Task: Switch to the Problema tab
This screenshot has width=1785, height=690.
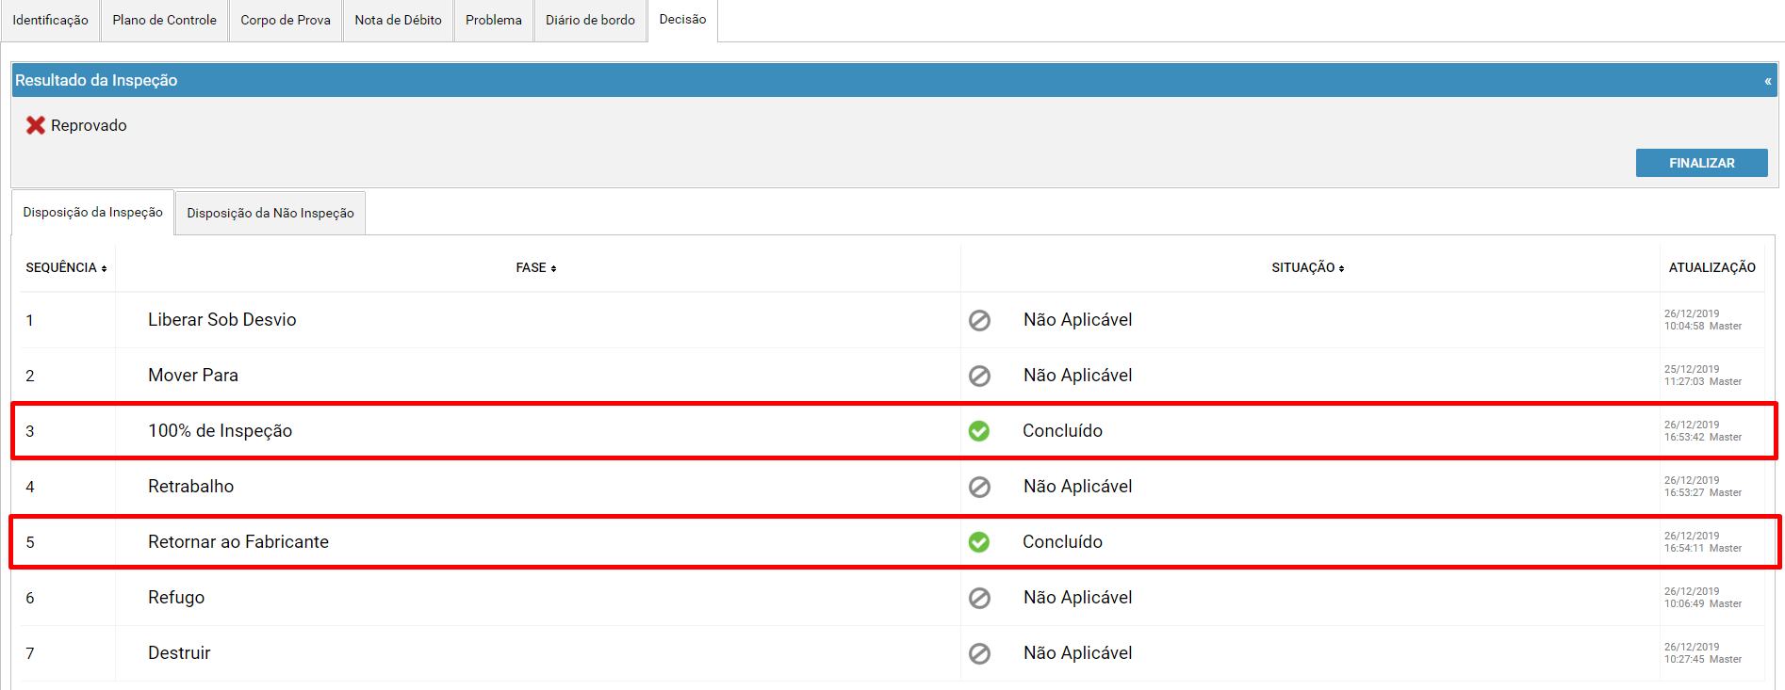Action: pyautogui.click(x=494, y=21)
